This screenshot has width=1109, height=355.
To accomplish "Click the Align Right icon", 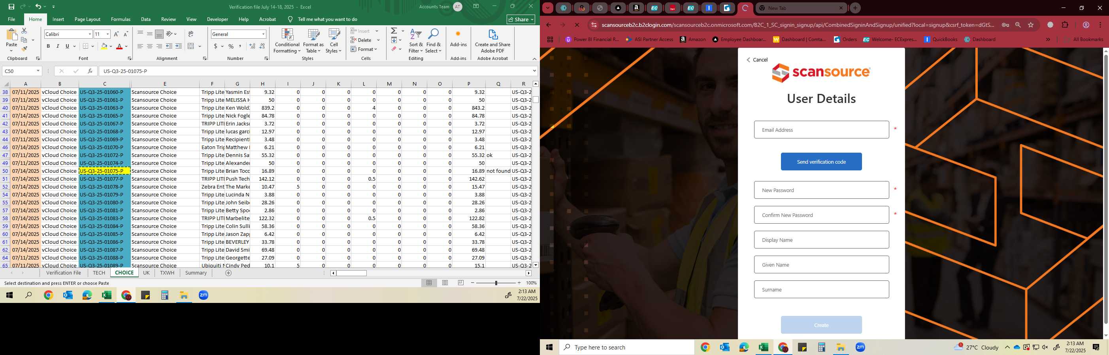I will point(159,46).
